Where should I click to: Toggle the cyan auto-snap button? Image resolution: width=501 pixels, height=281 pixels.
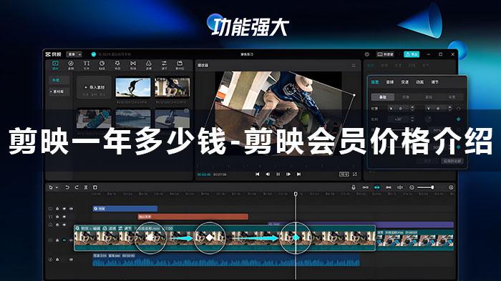(x=376, y=187)
